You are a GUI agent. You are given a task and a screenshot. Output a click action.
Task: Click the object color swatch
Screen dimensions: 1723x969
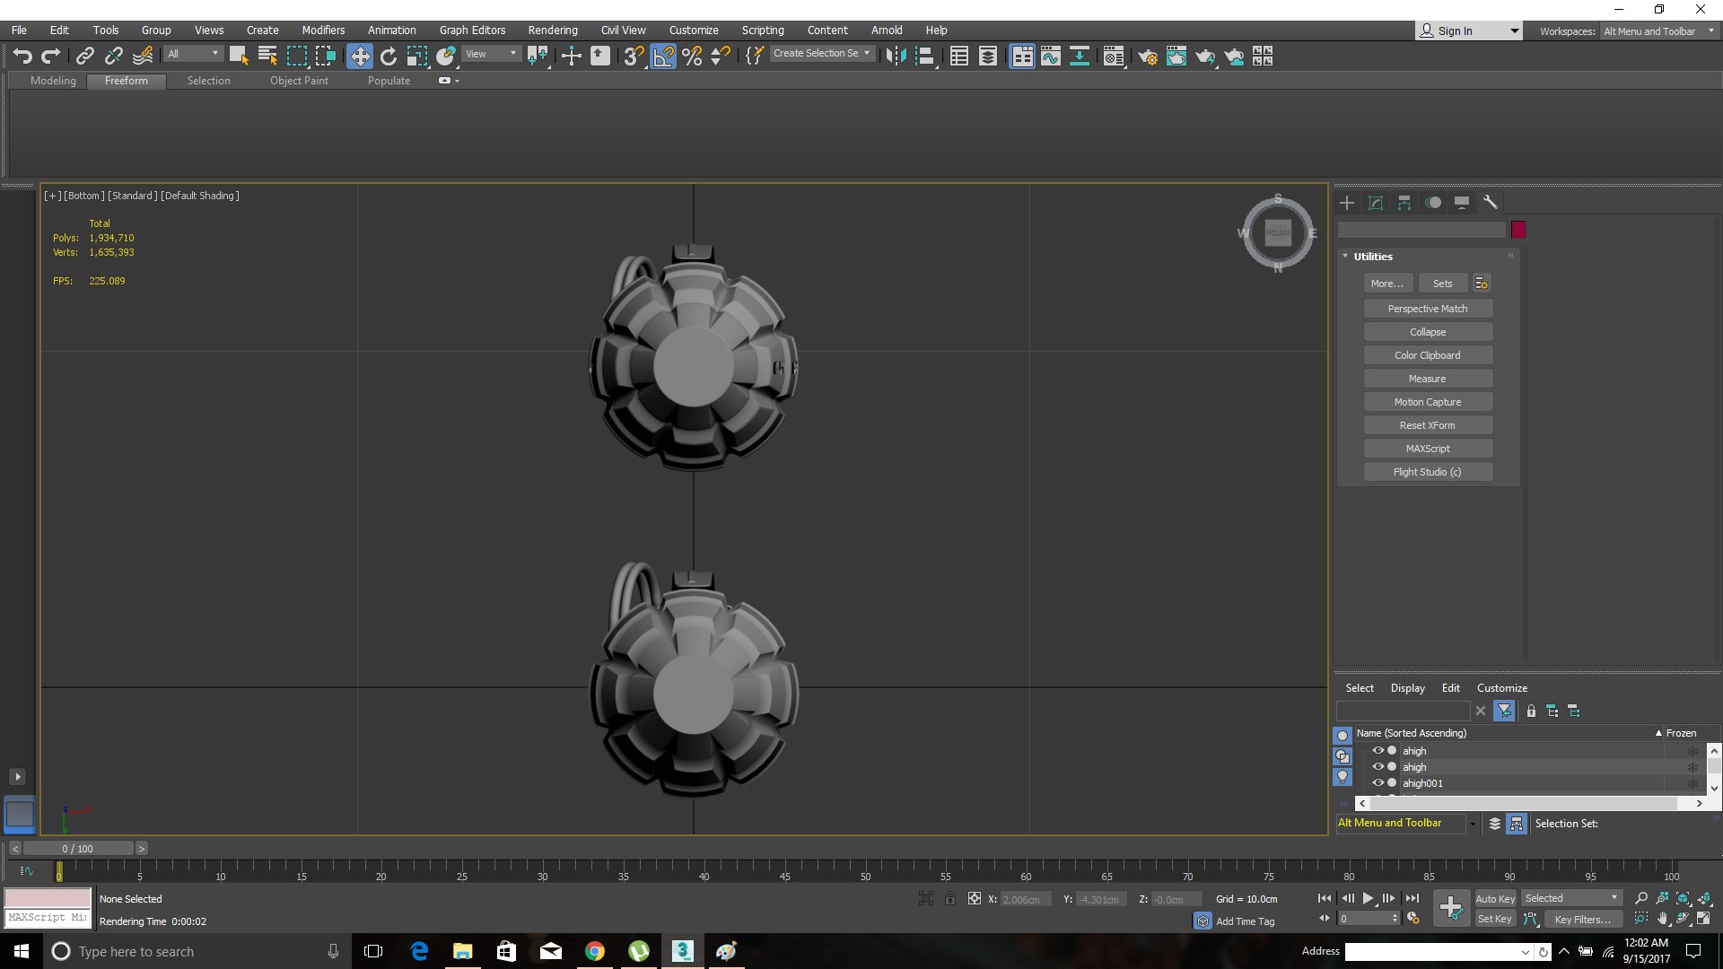click(1518, 230)
